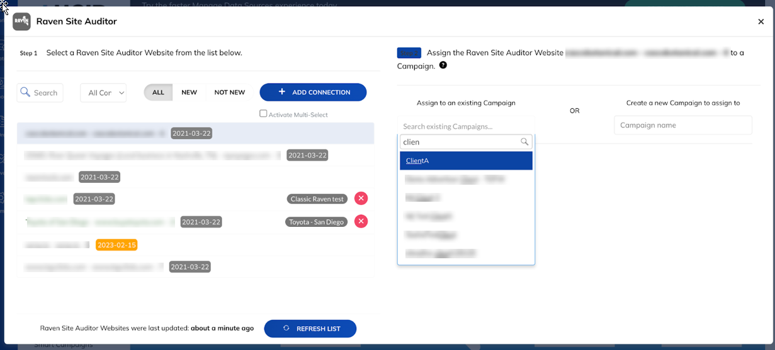Open the All Connections dropdown
This screenshot has height=350, width=775.
pyautogui.click(x=103, y=92)
